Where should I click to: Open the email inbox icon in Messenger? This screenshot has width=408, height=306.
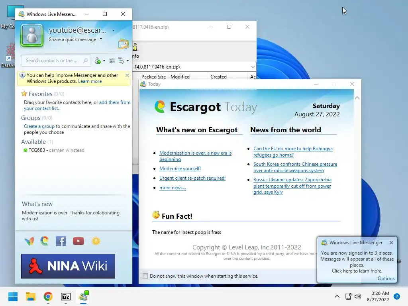point(124,44)
